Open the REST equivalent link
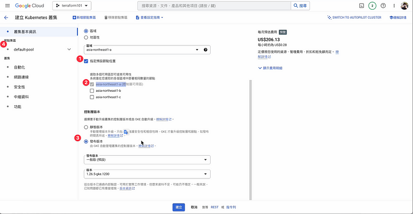This screenshot has width=413, height=214. [215, 207]
